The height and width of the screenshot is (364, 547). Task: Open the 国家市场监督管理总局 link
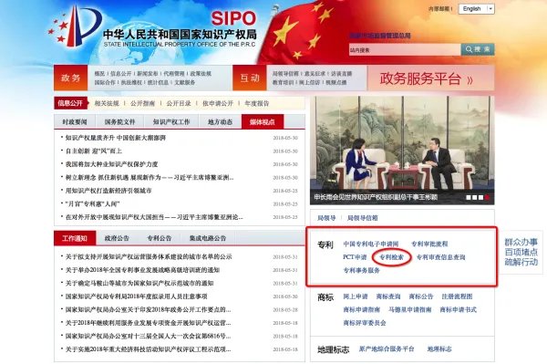380,36
